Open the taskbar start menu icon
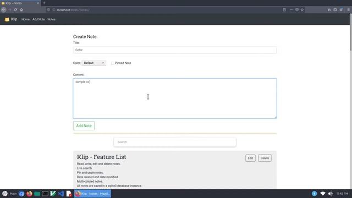The image size is (352, 198). [x=5, y=194]
